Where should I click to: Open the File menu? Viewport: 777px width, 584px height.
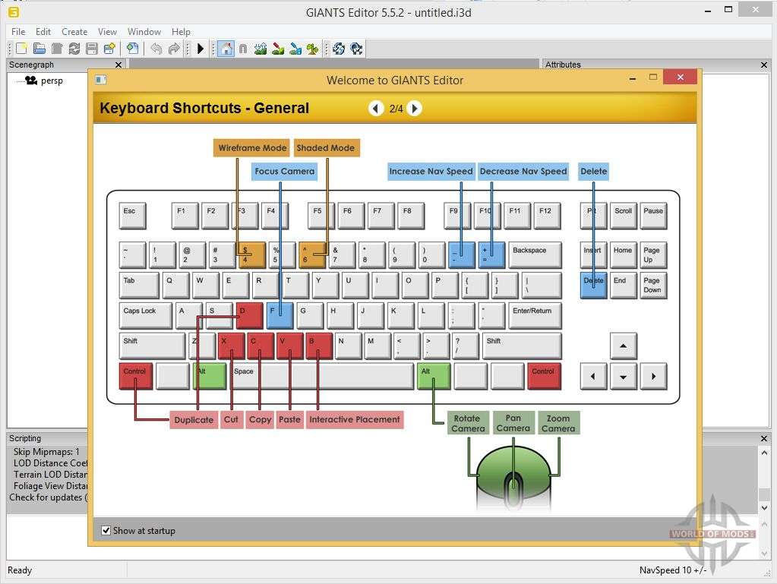[x=18, y=32]
